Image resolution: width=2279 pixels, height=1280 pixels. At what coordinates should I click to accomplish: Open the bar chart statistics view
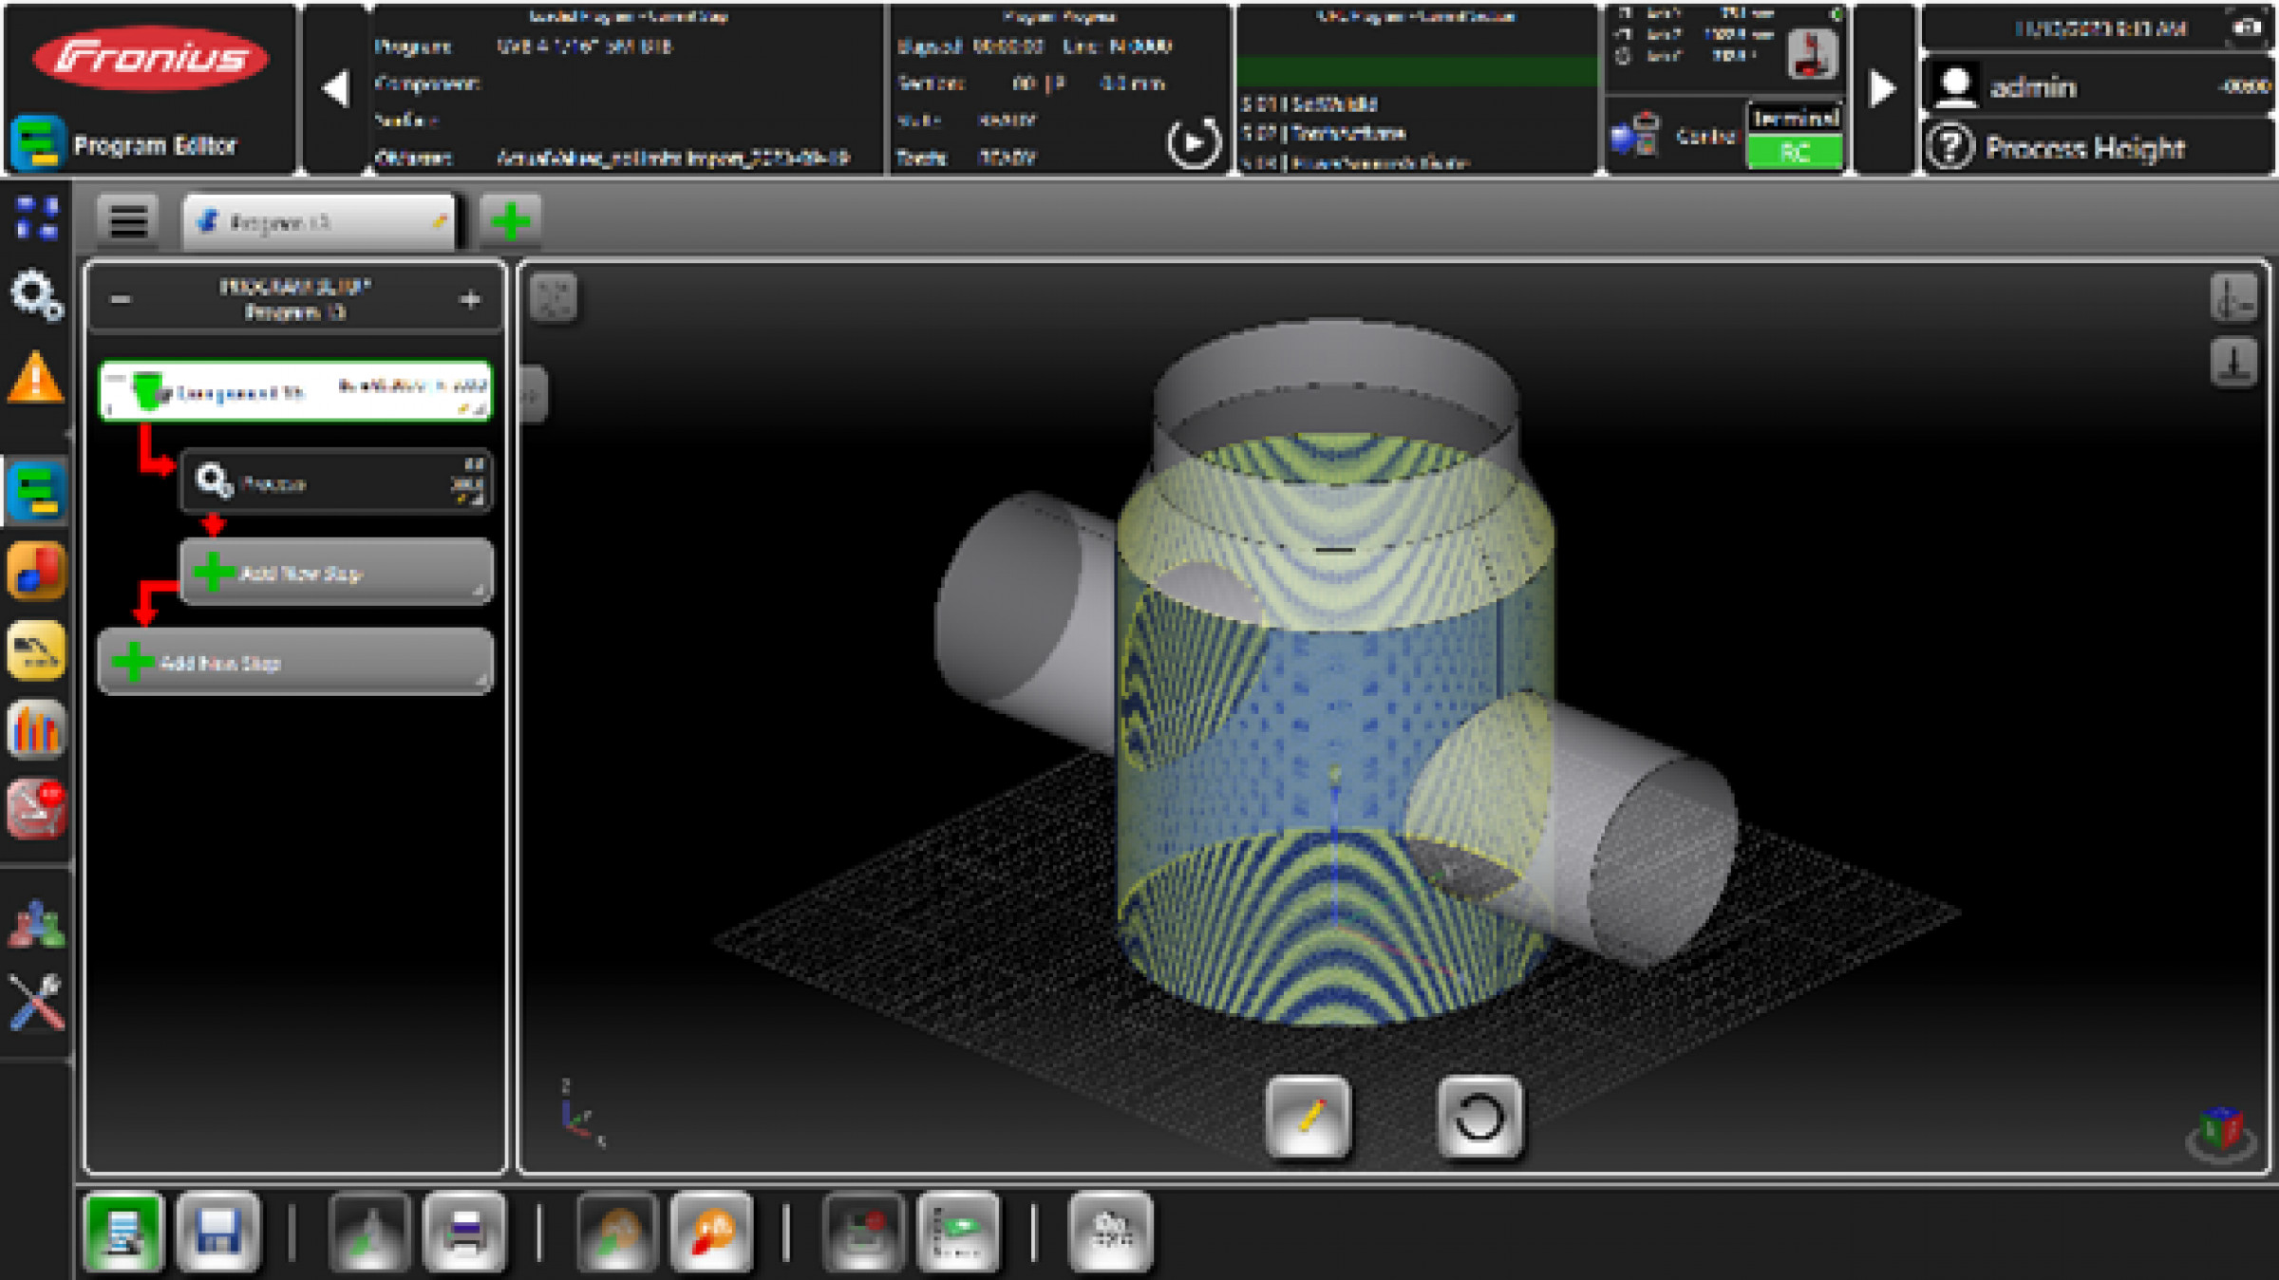point(36,731)
